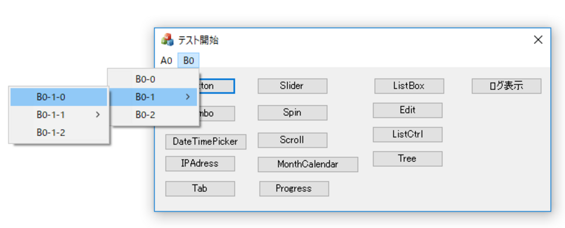Pick the B0-1-2 submenu entry
This screenshot has width=565, height=228.
pos(51,133)
